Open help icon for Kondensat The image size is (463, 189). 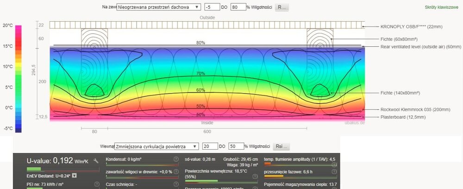click(x=176, y=159)
